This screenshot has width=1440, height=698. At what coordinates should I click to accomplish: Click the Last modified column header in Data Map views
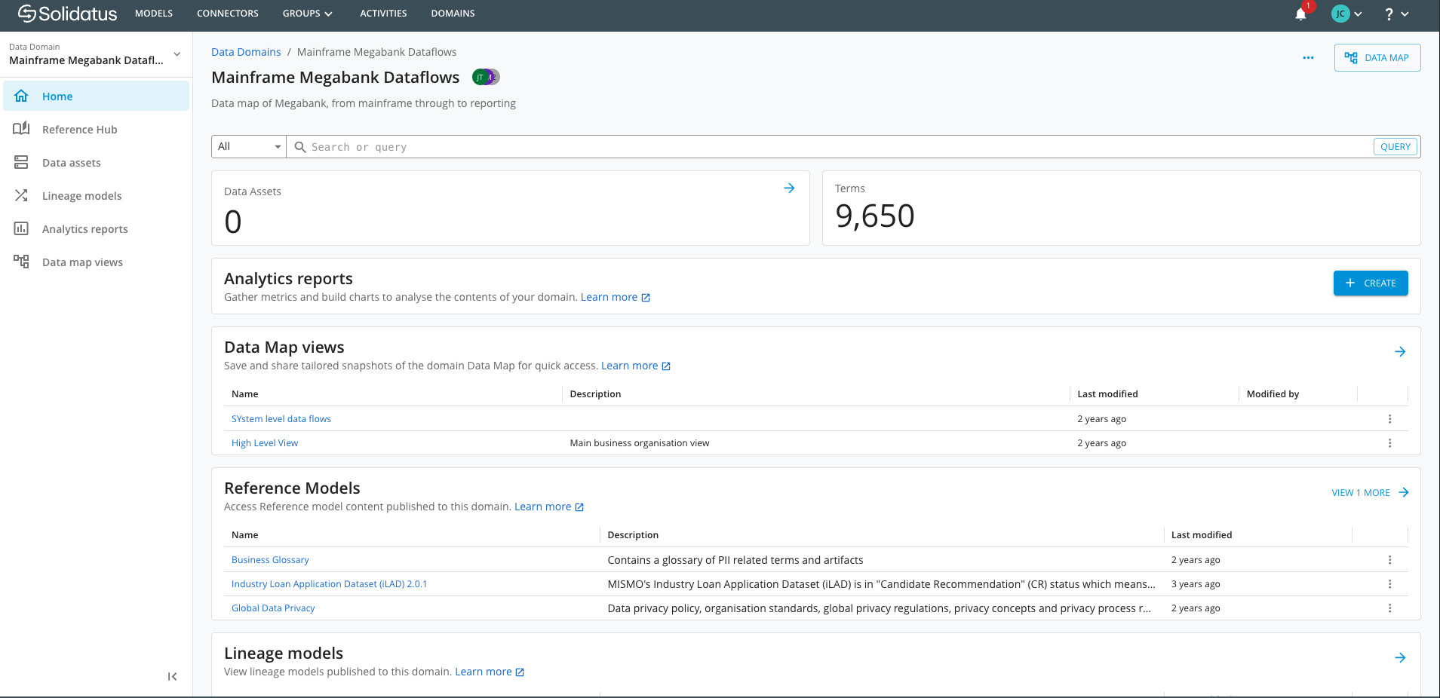[1107, 394]
